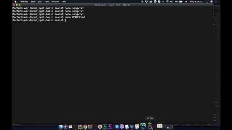Viewport: 232px width, 130px height.
Task: Switch to Terminal icon in Dock
Action: [x=75, y=127]
